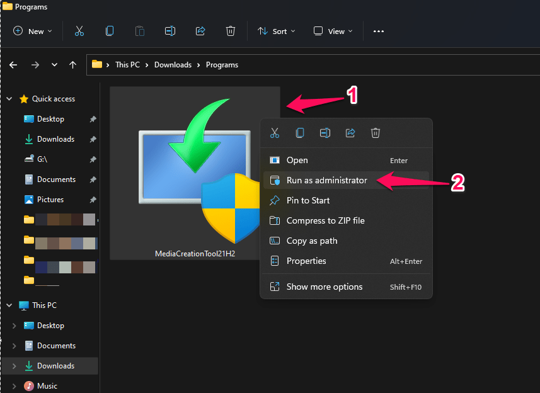Click the Paste icon in the toolbar
540x393 pixels.
(140, 30)
